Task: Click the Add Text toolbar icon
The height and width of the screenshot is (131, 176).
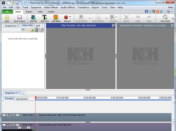Action: (45, 18)
